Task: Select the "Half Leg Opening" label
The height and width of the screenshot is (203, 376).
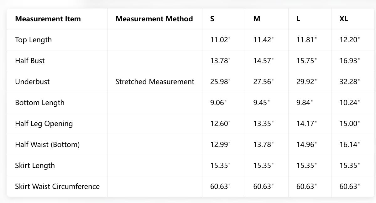Action: coord(44,124)
